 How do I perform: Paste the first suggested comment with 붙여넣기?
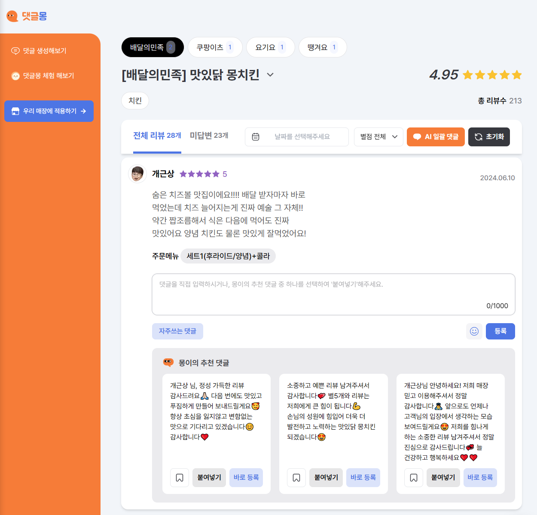point(209,478)
